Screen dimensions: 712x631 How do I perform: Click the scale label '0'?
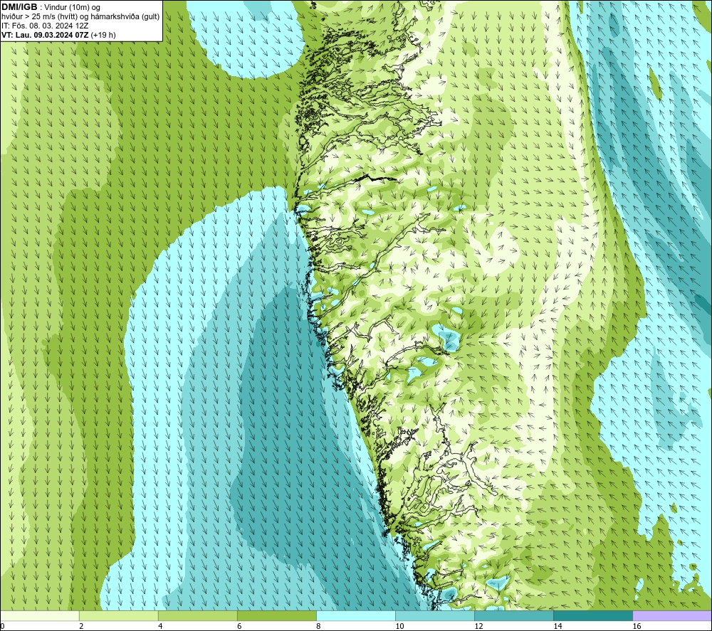point(2,626)
